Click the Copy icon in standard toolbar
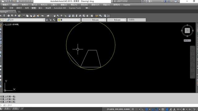Image resolution: width=198 pixels, height=111 pixels. [x=27, y=16]
